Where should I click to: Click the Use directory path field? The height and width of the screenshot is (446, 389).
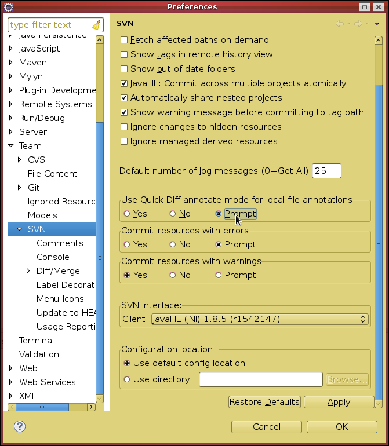[261, 379]
